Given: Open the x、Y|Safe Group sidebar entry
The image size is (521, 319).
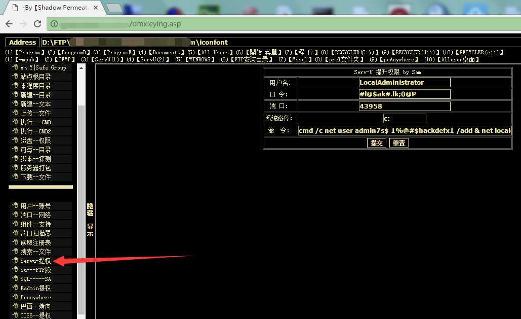Looking at the screenshot, I should tap(43, 67).
